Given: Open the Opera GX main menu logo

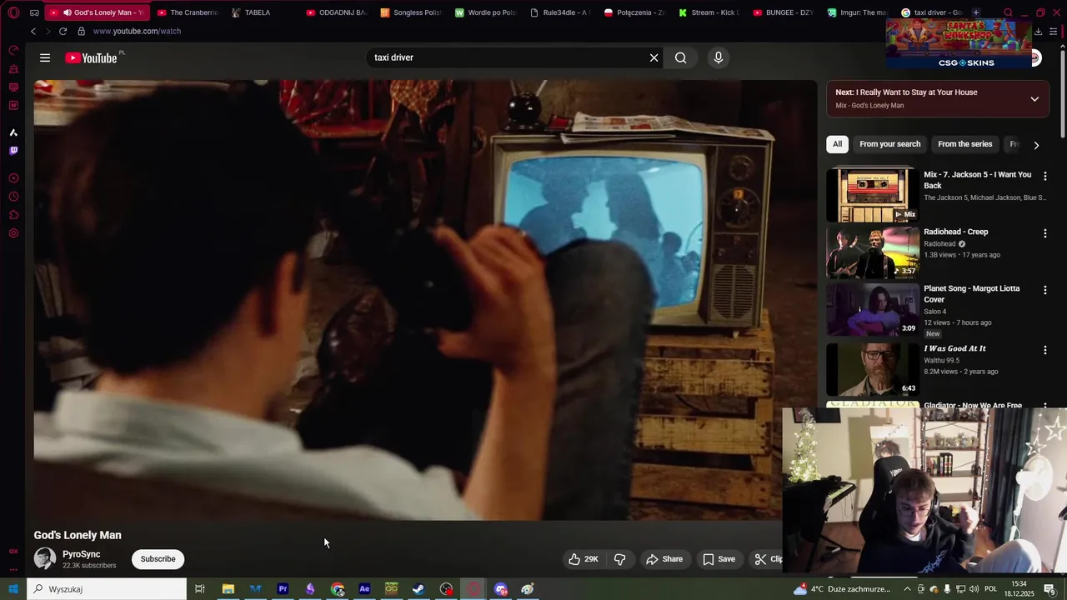Looking at the screenshot, I should tap(13, 12).
